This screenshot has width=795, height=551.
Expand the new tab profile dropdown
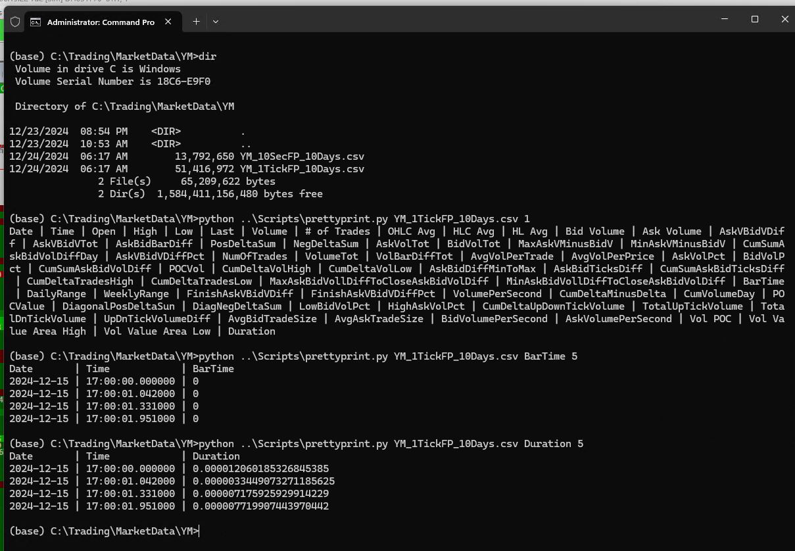pos(215,22)
